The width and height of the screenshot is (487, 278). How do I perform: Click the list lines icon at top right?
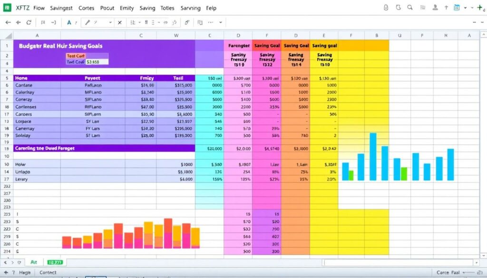[x=423, y=8]
